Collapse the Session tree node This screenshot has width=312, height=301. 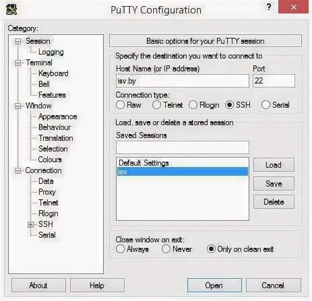[x=18, y=41]
